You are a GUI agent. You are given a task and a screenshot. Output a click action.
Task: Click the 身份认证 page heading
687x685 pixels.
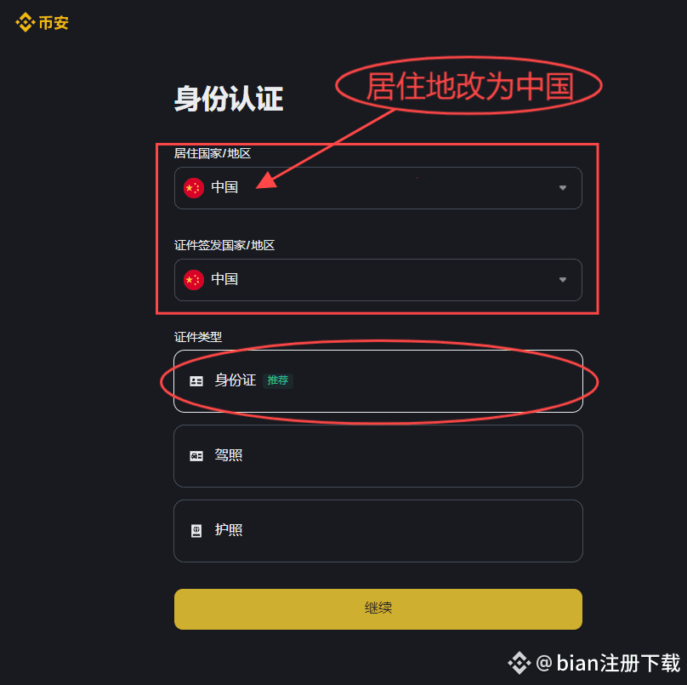click(228, 99)
